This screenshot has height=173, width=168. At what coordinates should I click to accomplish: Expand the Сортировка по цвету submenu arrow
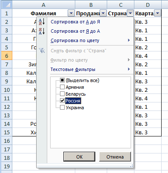(129, 40)
